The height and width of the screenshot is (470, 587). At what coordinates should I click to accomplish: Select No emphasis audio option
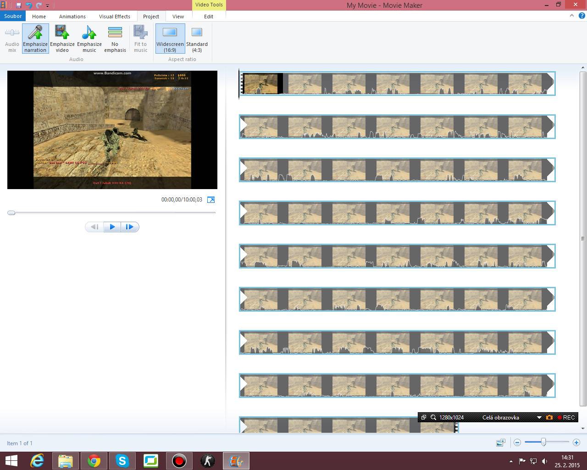coord(115,39)
